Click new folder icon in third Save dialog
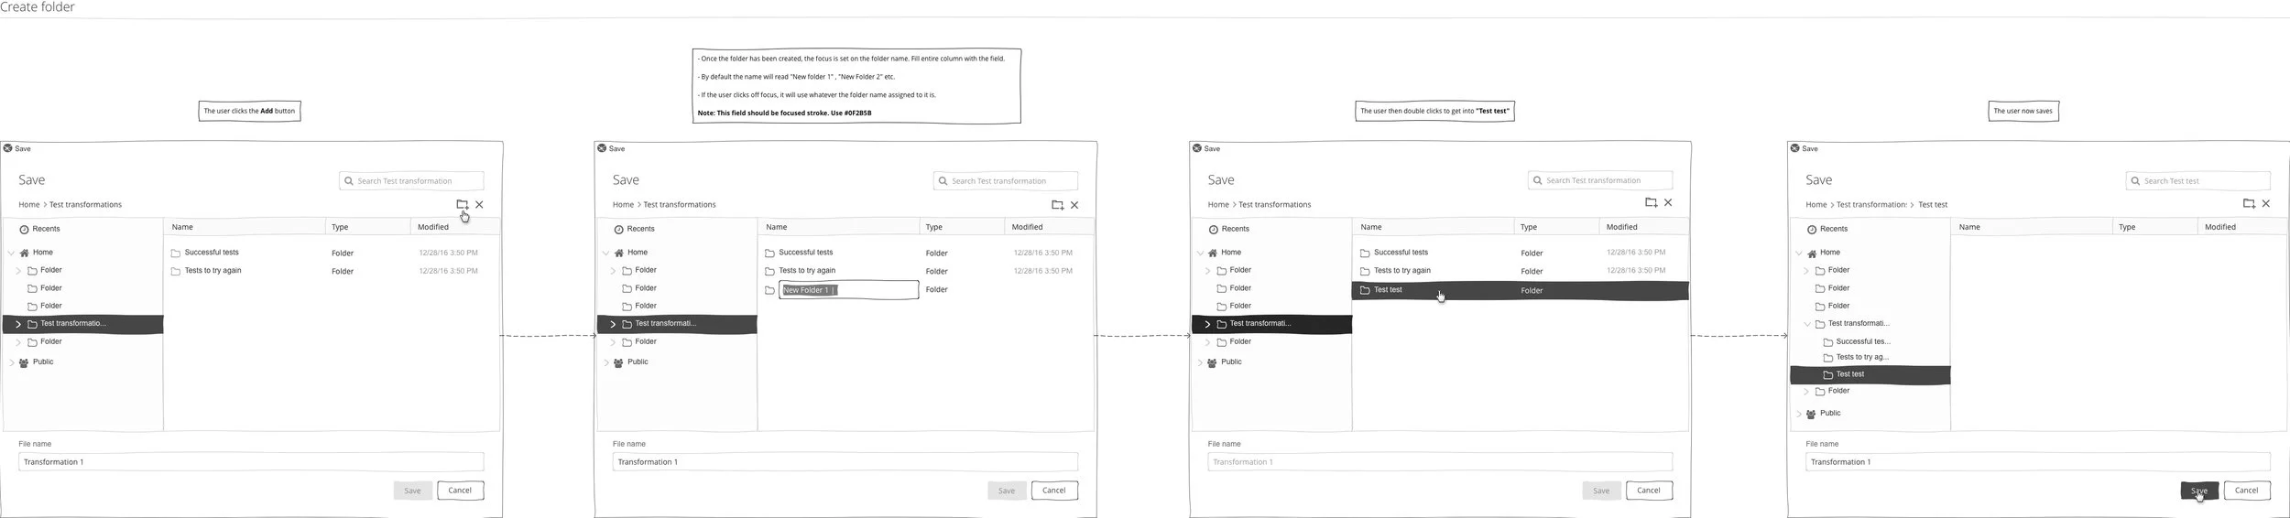The width and height of the screenshot is (2290, 518). [x=1651, y=202]
